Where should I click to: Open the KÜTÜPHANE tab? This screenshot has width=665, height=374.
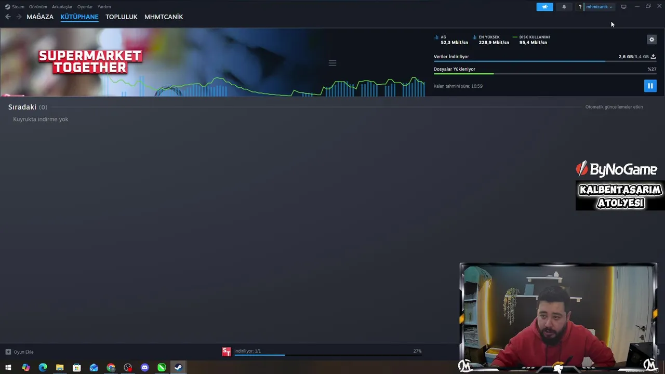pos(79,17)
